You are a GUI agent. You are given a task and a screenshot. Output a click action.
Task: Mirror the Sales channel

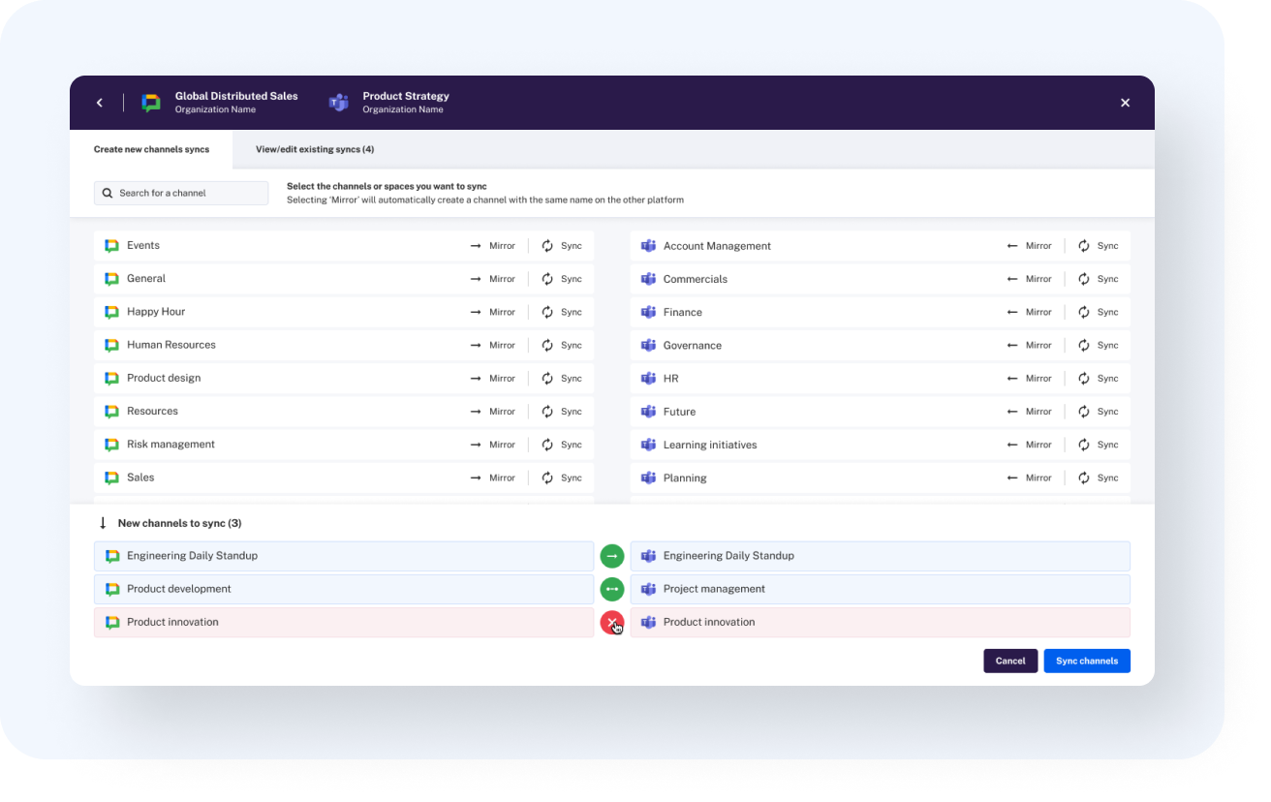(492, 478)
